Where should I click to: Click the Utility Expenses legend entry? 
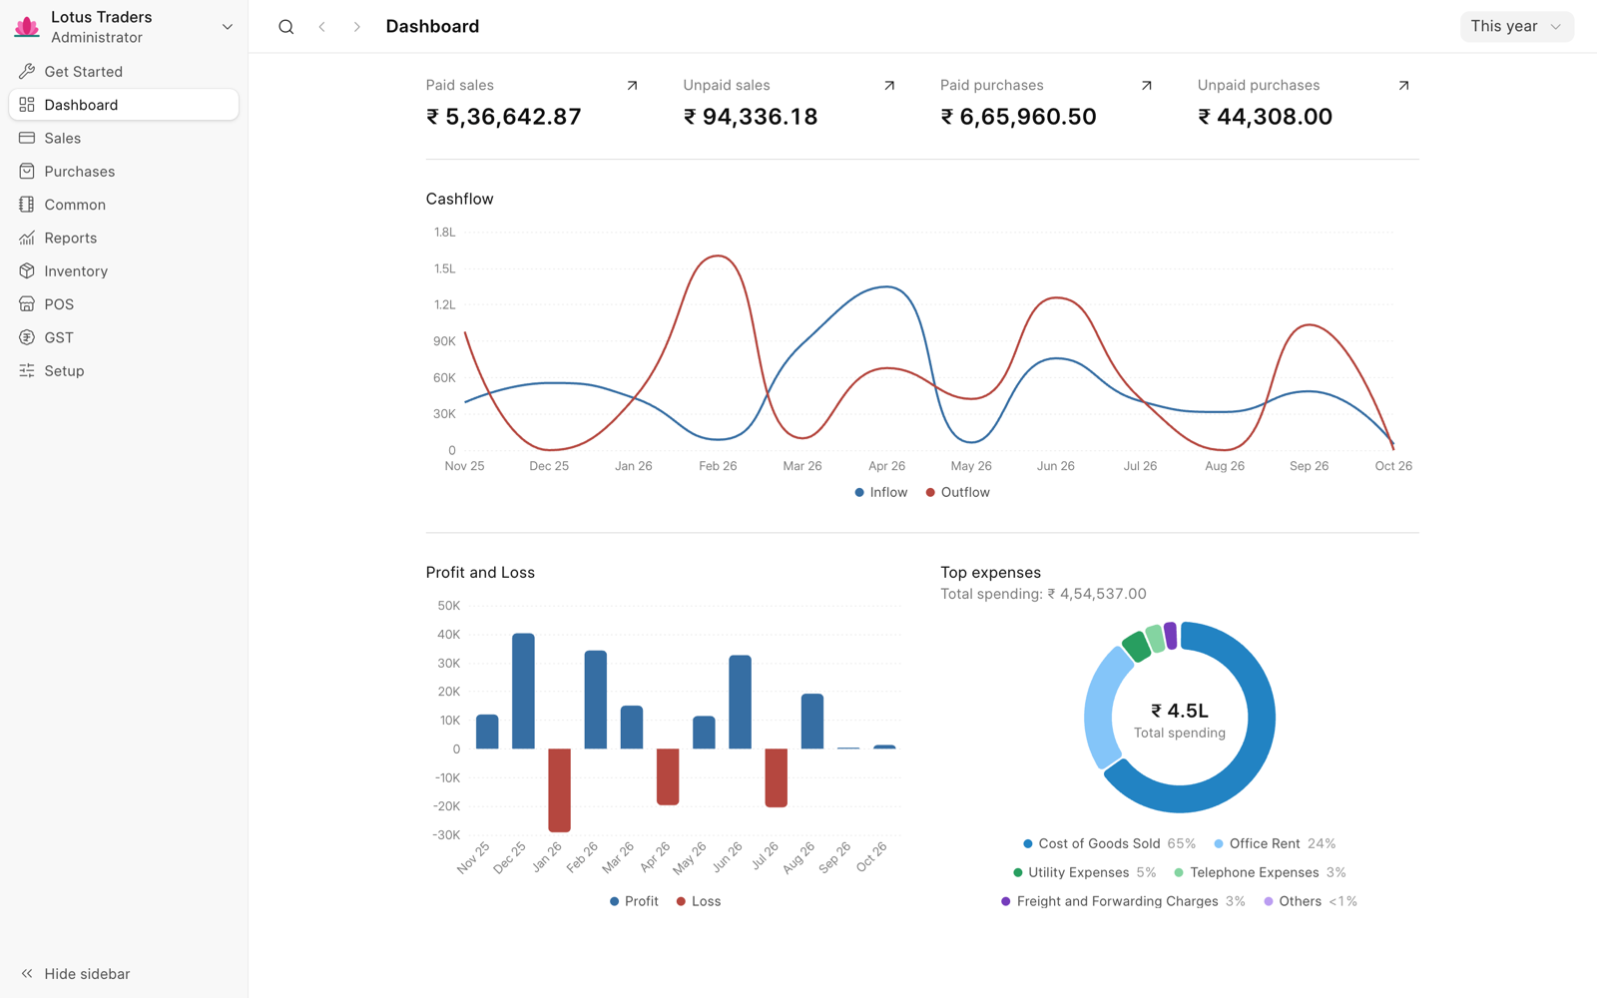(x=1084, y=872)
